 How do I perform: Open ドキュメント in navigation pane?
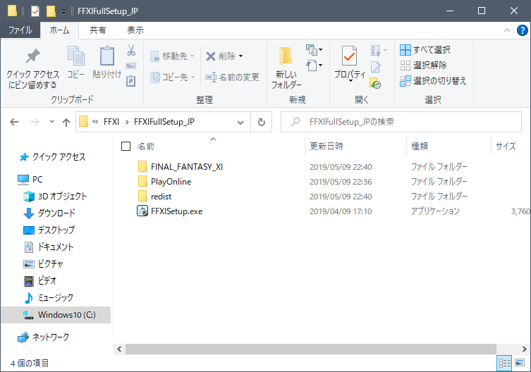48,247
